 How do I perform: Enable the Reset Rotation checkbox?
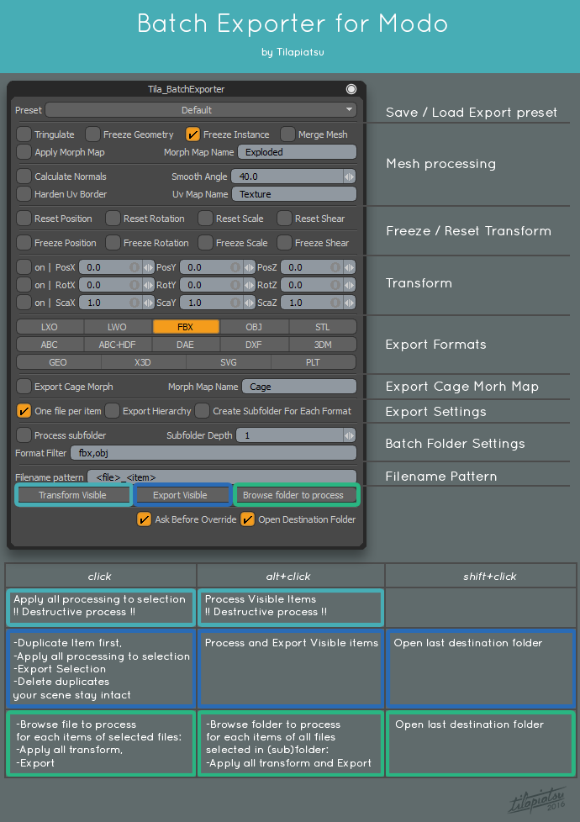[x=113, y=218]
